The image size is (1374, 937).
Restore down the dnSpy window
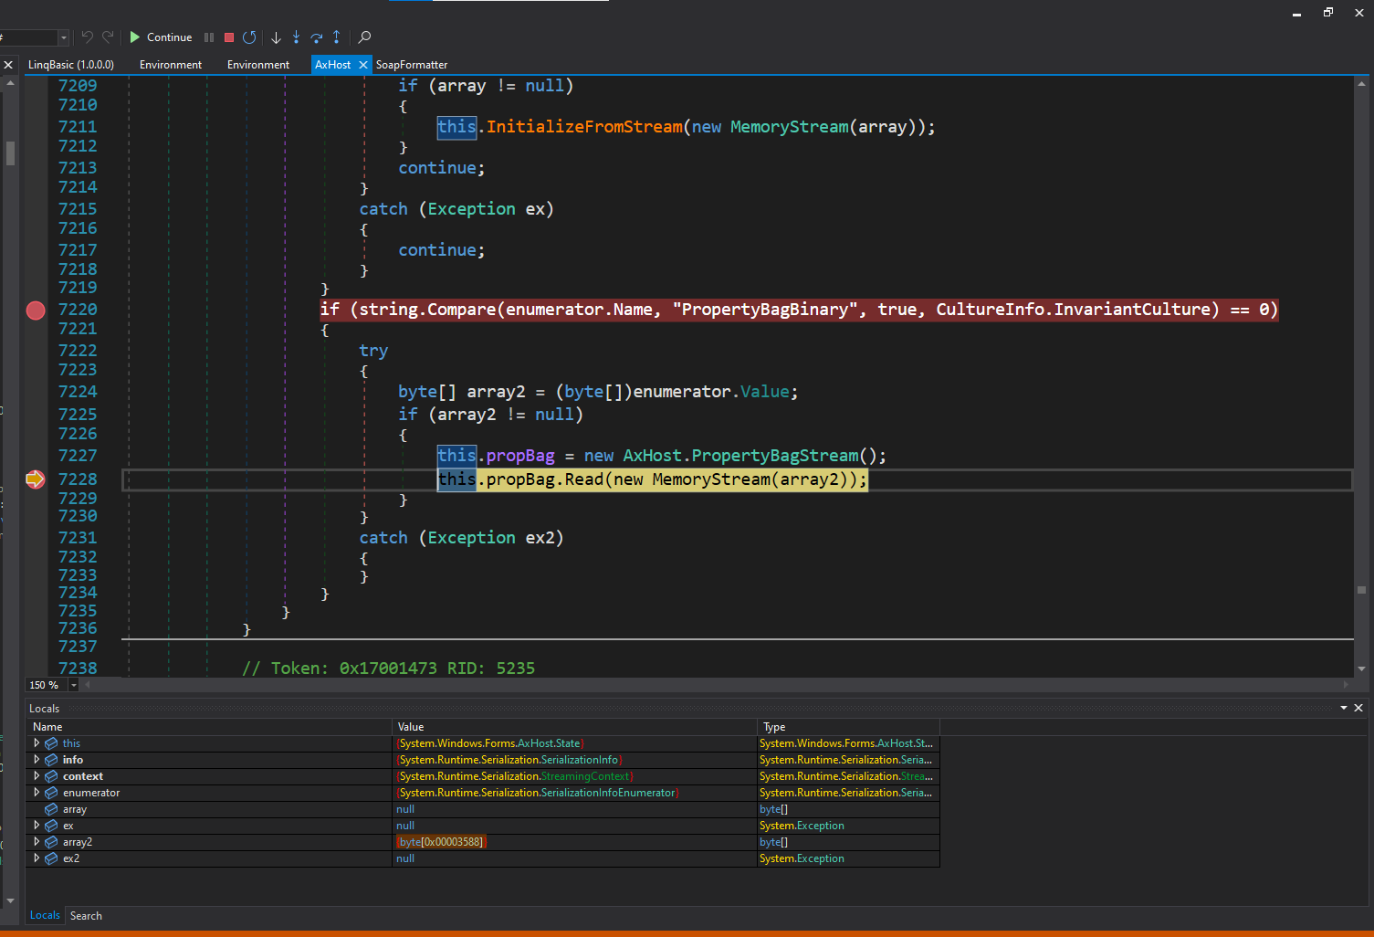pos(1327,13)
